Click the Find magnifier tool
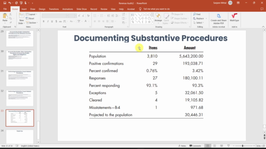Screen dimensions: 266x149 pos(197,14)
